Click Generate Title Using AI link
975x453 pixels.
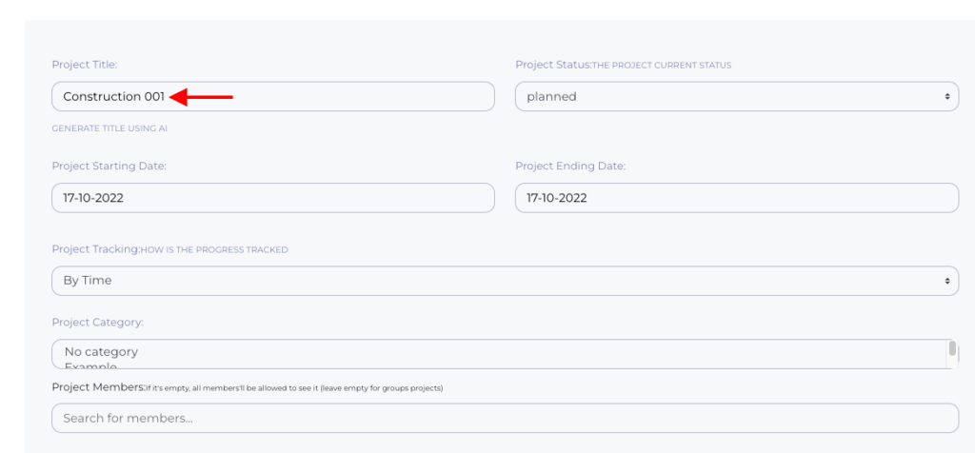tap(109, 128)
